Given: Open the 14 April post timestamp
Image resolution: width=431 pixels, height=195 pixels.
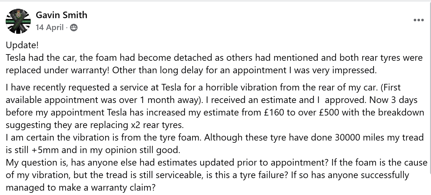Looking at the screenshot, I should point(50,28).
